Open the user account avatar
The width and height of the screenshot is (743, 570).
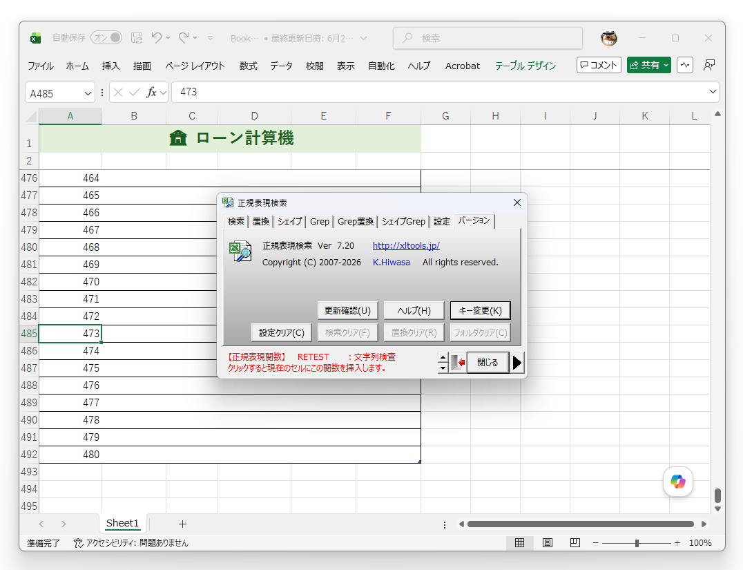[609, 38]
